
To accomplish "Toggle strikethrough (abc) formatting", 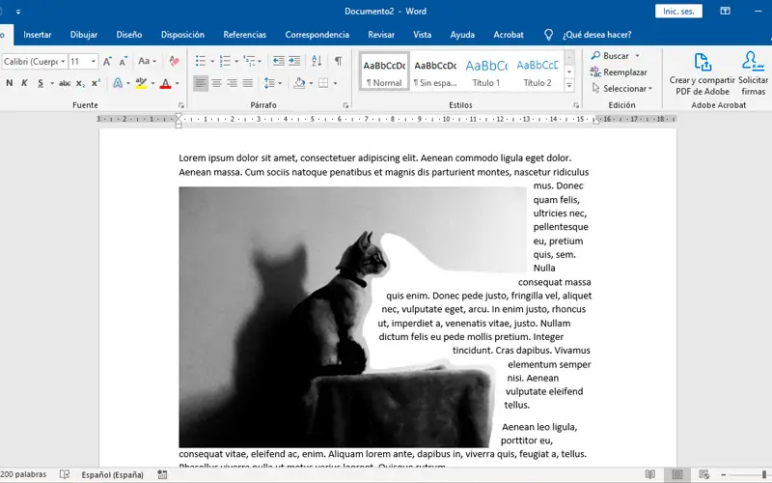I will point(64,83).
